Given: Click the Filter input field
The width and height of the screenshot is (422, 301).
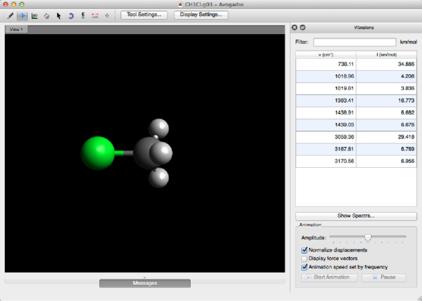Looking at the screenshot, I should pos(354,42).
